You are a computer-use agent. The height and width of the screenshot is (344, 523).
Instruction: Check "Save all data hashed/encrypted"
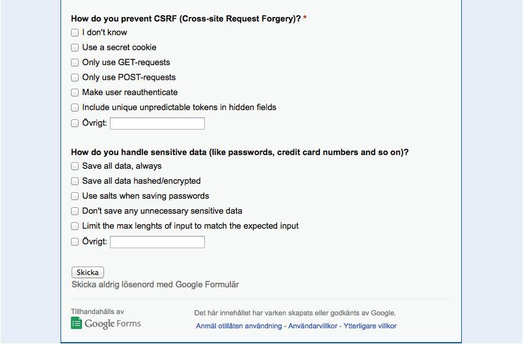75,181
